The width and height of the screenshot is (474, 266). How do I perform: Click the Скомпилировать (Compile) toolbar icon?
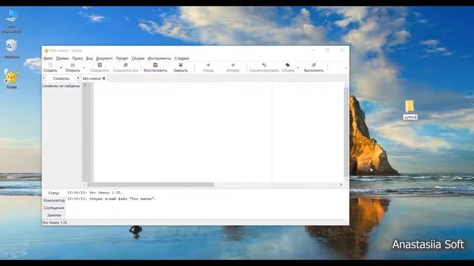[264, 67]
